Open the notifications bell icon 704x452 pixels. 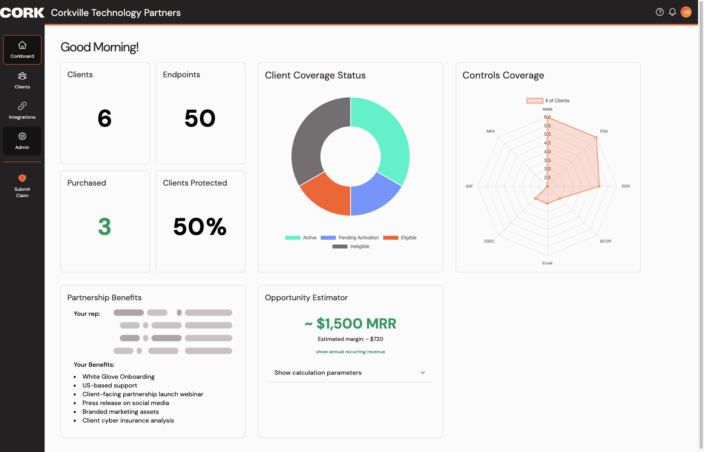(x=673, y=12)
